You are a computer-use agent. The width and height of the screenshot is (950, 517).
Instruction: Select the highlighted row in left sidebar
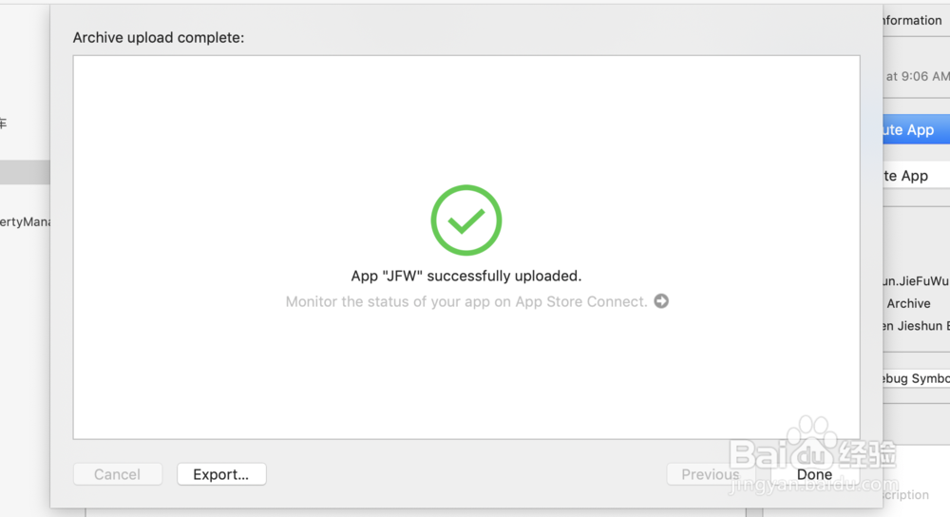tap(25, 172)
